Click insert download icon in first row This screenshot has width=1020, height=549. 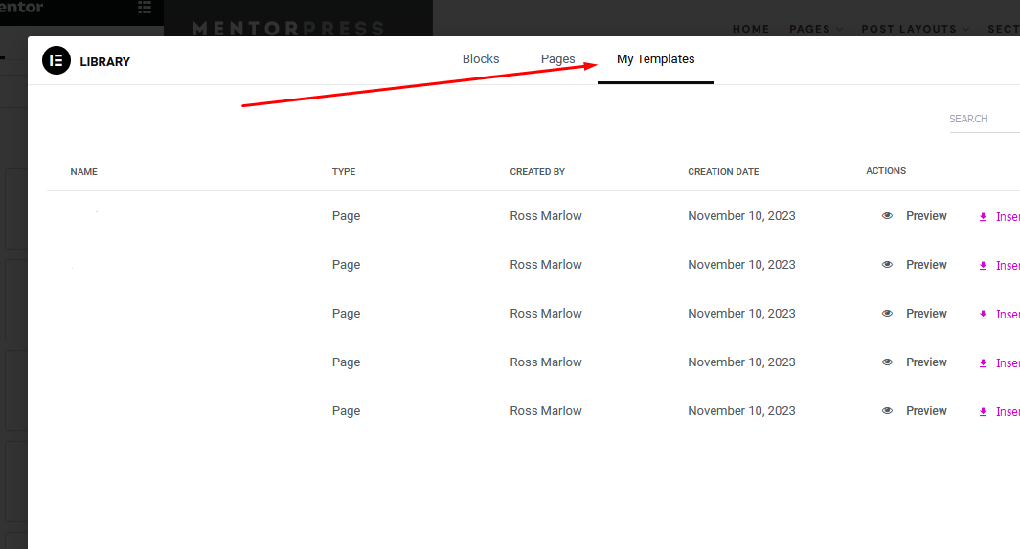click(983, 217)
